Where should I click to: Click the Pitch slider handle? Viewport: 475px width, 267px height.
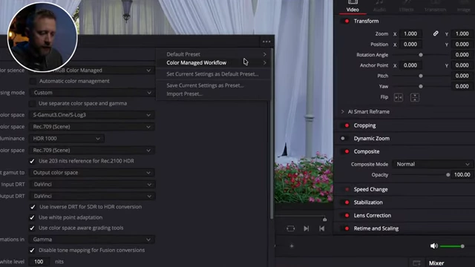[x=421, y=76]
